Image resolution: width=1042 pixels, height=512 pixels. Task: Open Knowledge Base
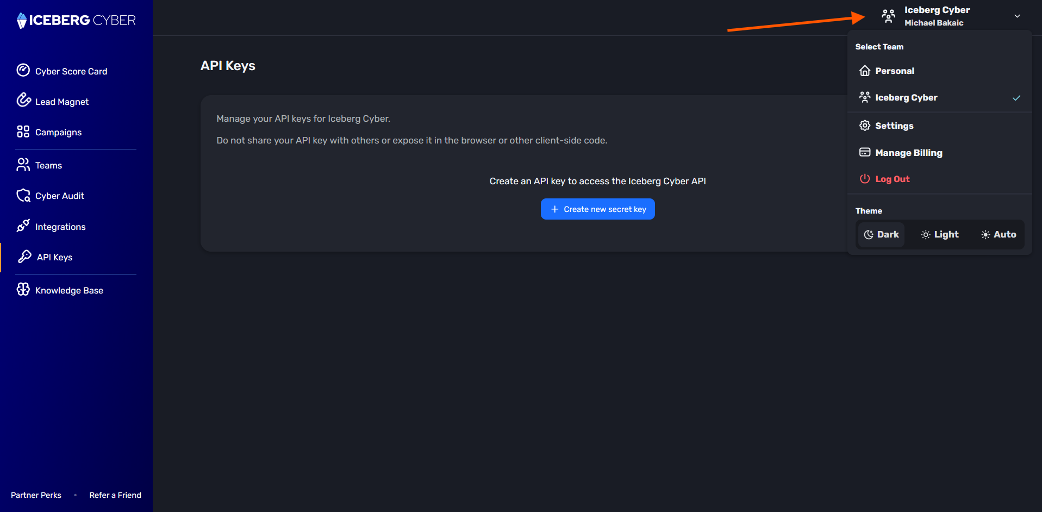coord(69,290)
